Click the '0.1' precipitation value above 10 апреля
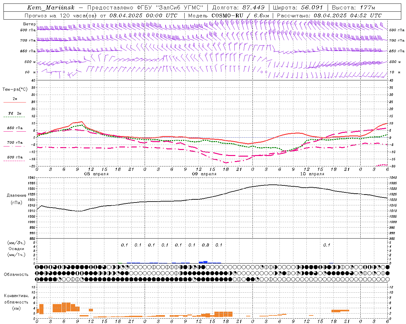 point(327,245)
